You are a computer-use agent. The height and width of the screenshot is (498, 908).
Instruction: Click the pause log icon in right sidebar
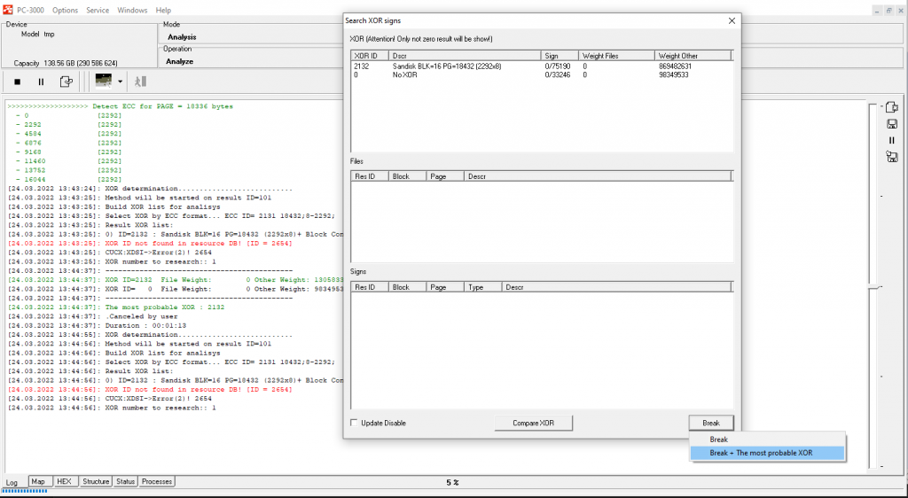(892, 140)
